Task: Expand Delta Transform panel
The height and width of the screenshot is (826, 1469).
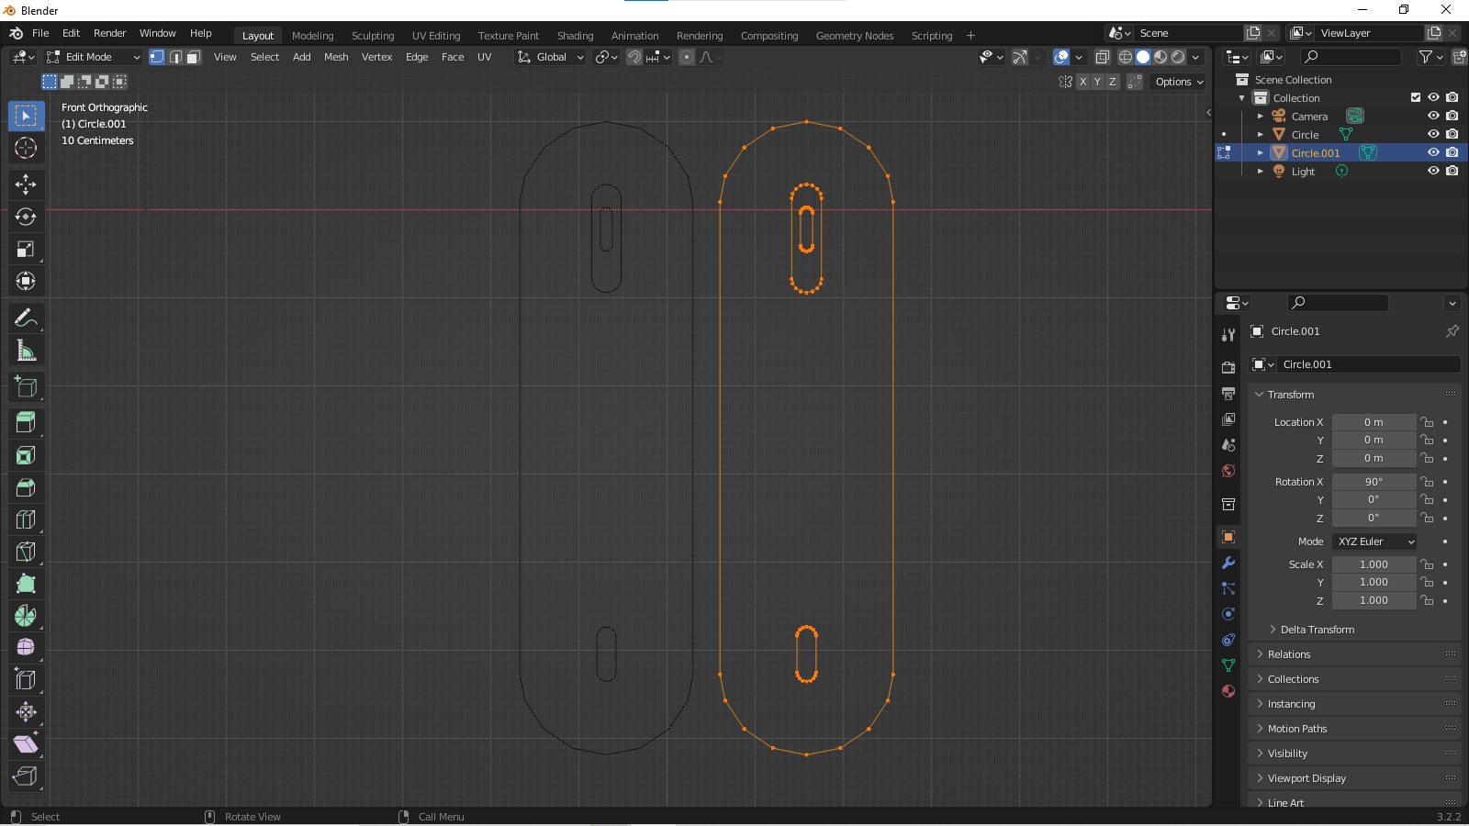Action: (x=1317, y=630)
